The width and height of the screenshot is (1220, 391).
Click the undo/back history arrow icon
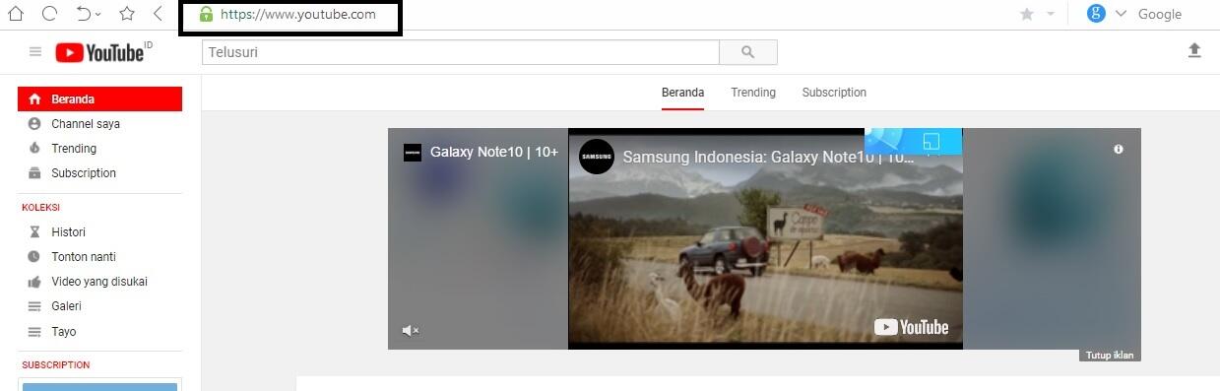(83, 14)
